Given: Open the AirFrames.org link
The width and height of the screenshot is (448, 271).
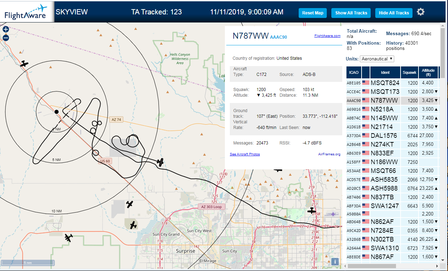Looking at the screenshot, I should click(x=329, y=154).
